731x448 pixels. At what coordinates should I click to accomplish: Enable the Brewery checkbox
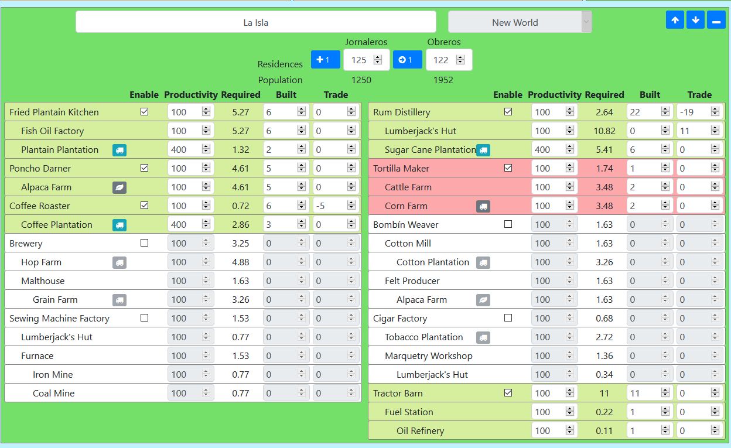click(x=145, y=243)
